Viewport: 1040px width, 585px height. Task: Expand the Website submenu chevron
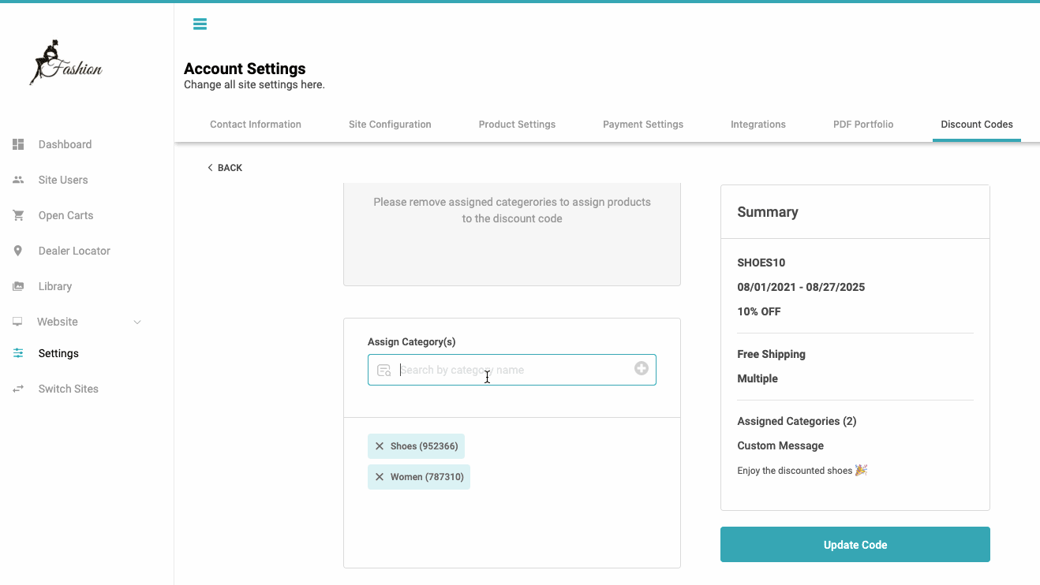pyautogui.click(x=137, y=322)
